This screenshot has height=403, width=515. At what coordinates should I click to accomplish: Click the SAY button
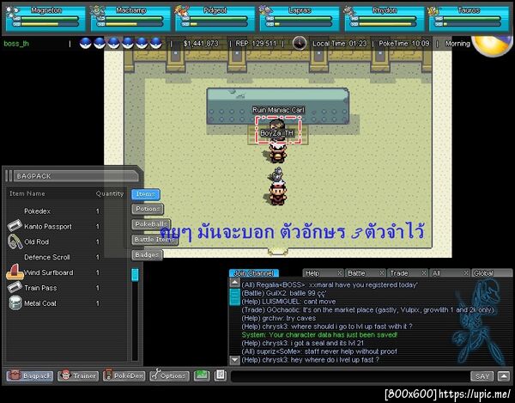(x=482, y=376)
